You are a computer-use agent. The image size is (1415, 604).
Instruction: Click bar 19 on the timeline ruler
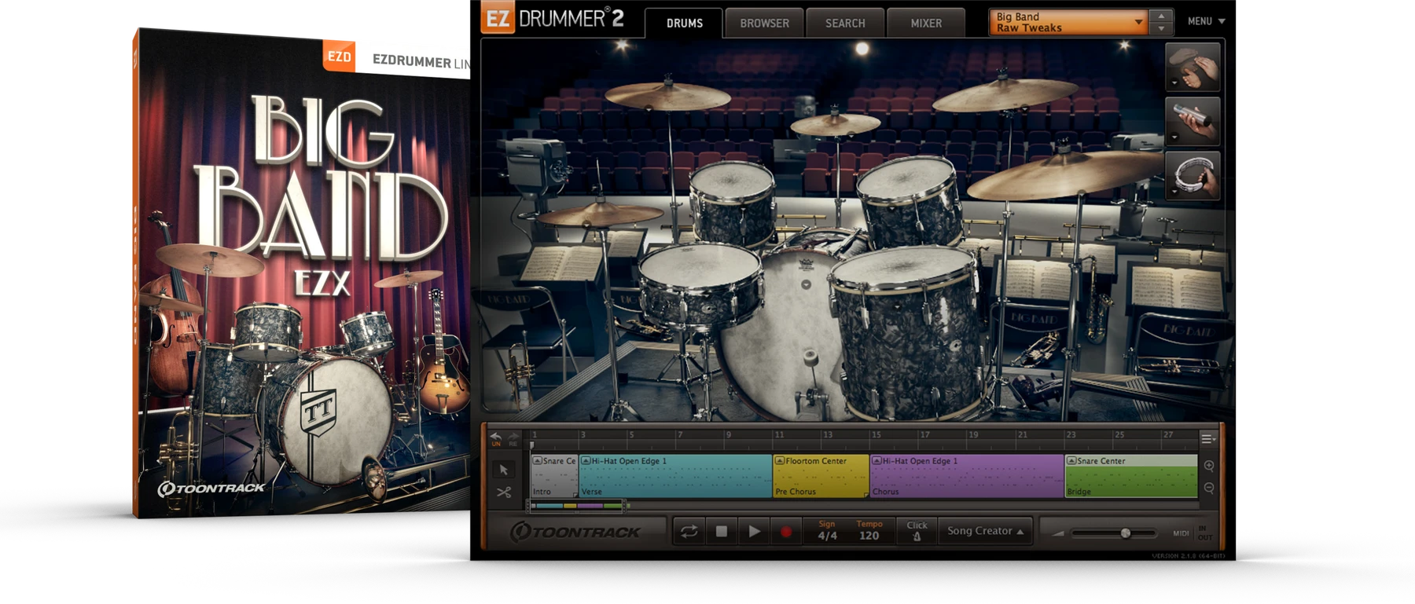pos(973,435)
